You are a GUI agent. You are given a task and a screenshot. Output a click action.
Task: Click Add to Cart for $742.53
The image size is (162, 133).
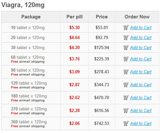point(141,124)
